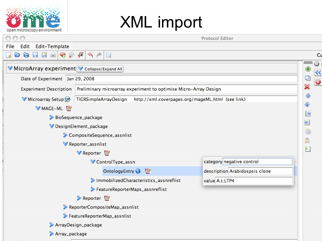Screen dimensions: 322x241
Task: Collapse the Reporter_assnlist node
Action: point(65,144)
